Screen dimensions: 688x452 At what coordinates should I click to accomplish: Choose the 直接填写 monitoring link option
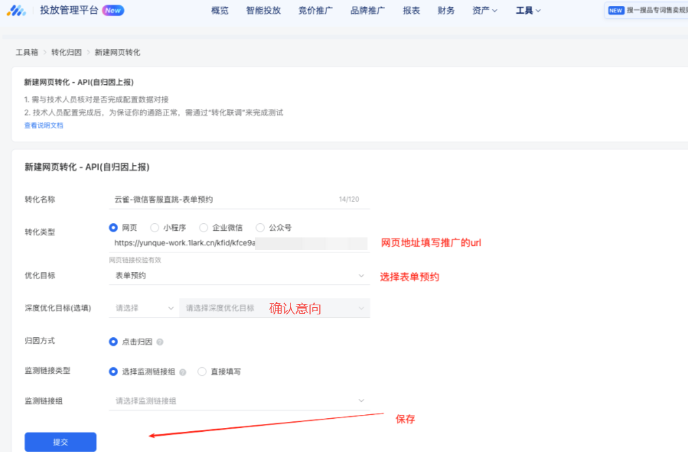pyautogui.click(x=202, y=372)
